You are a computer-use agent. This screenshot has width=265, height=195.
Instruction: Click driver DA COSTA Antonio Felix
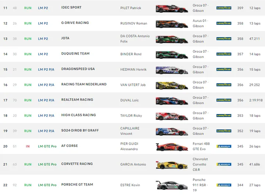[x=135, y=39]
